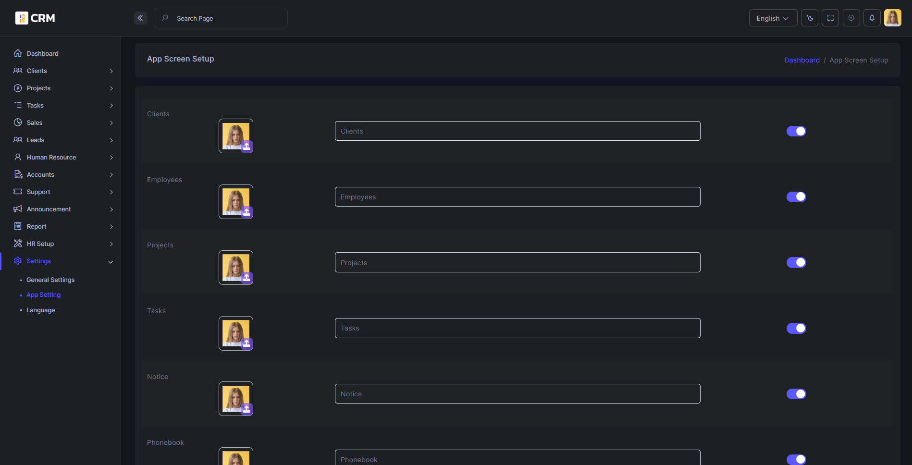Screen dimensions: 912x465
Task: Click the Employees title input field
Action: (x=517, y=197)
